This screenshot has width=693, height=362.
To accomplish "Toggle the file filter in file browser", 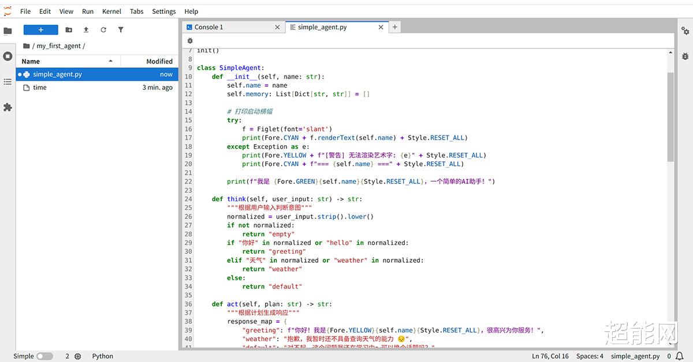I will [x=121, y=30].
